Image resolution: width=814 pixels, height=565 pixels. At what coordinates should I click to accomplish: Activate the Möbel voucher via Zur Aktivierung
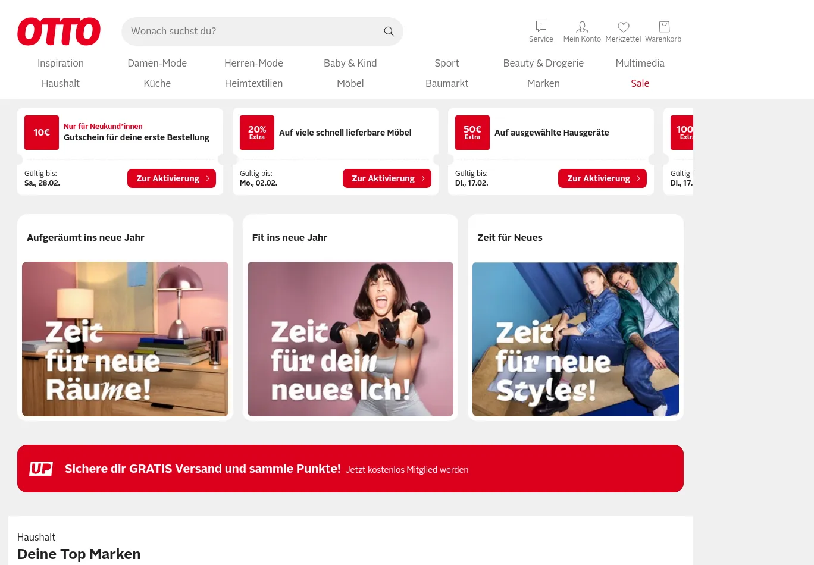click(x=387, y=178)
